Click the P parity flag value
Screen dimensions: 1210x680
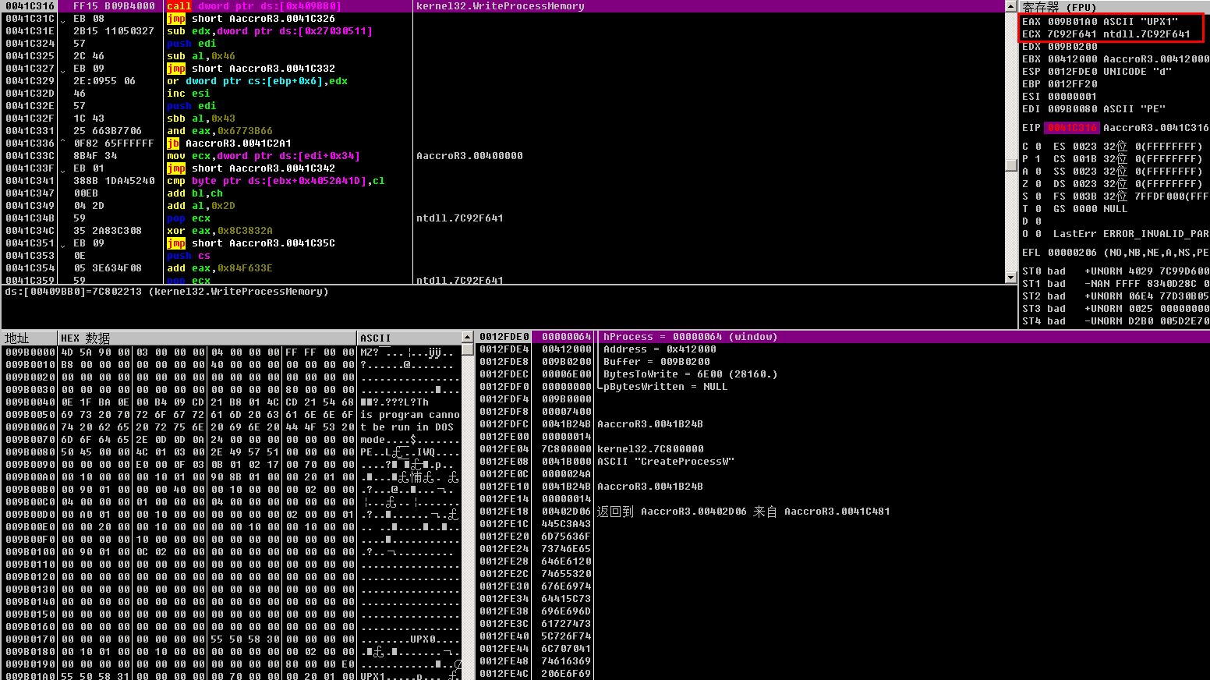click(1038, 159)
